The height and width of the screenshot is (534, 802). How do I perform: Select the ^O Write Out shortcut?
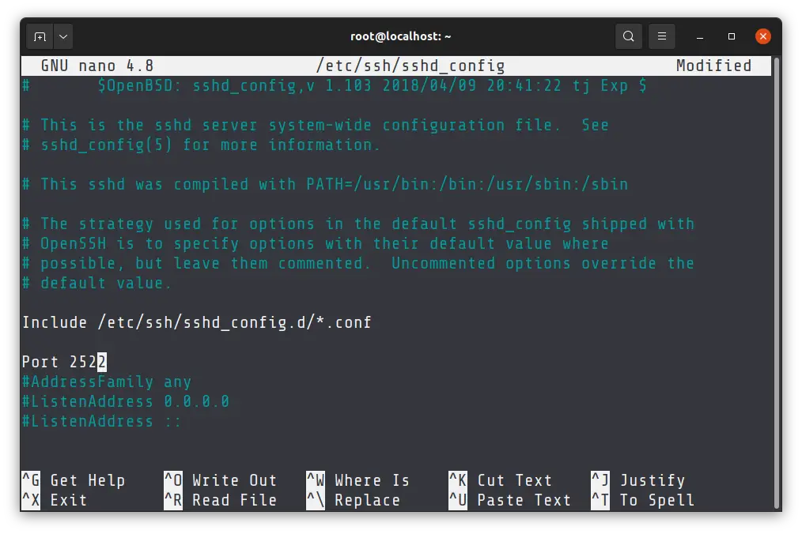point(221,480)
